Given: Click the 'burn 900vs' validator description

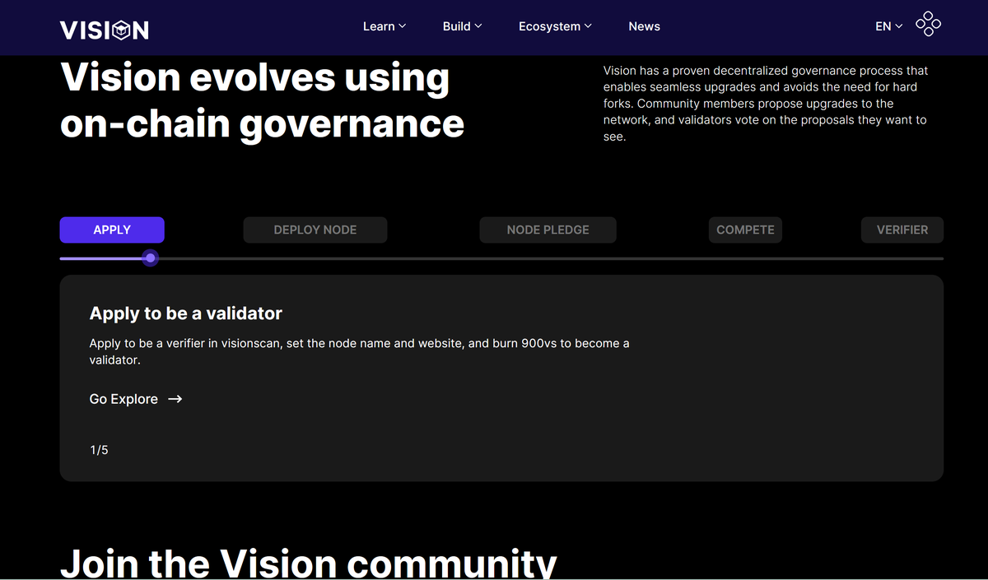Looking at the screenshot, I should click(359, 351).
